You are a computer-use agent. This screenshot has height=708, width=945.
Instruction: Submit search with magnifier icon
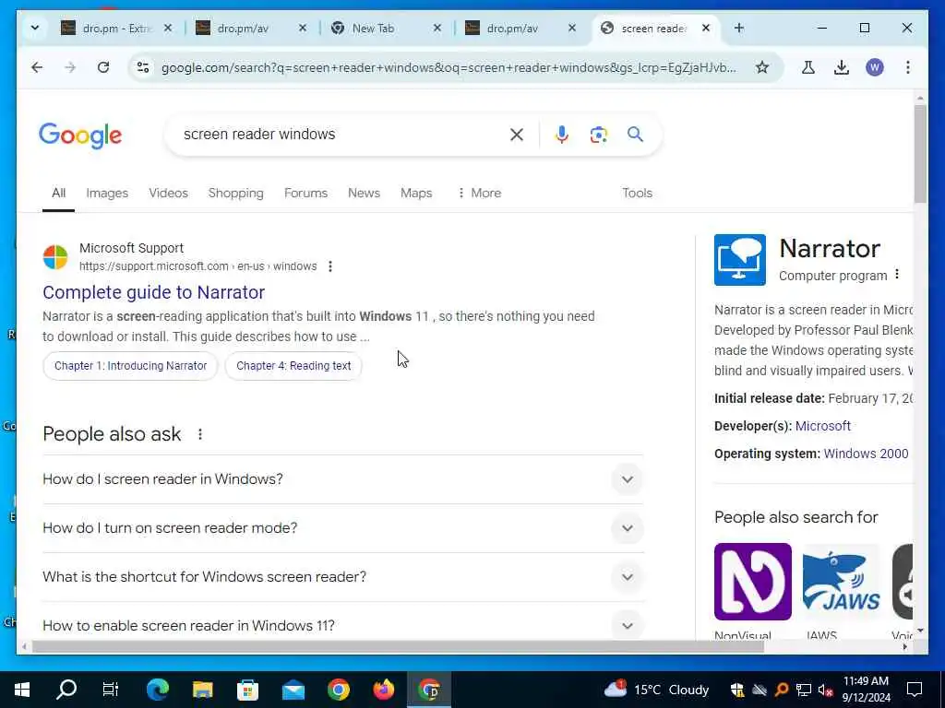635,135
